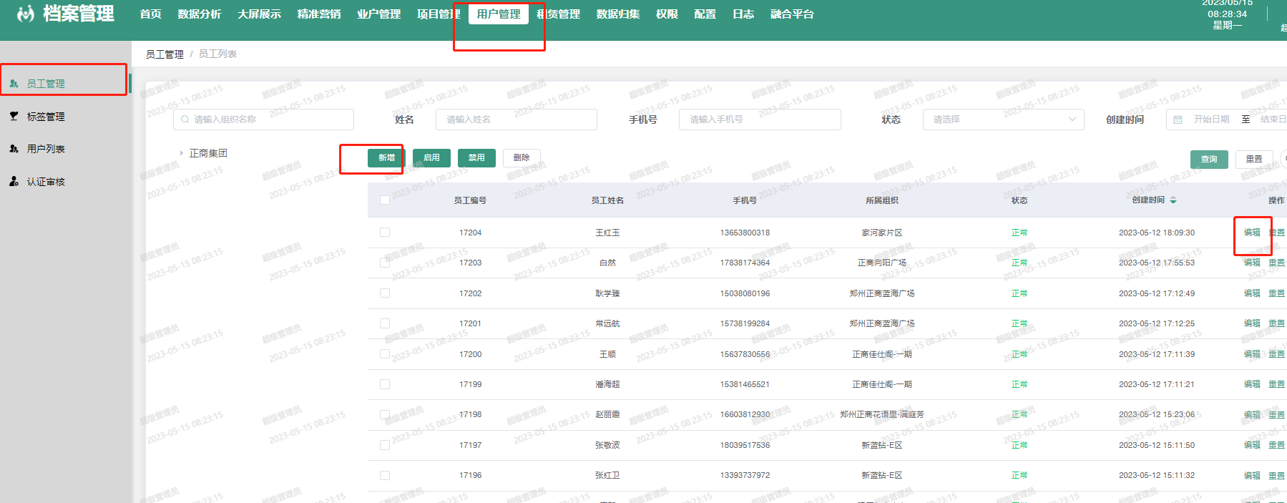Click the 重置 button beside 查询

click(1254, 160)
